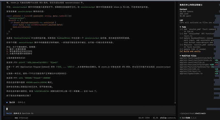220x120 pixels.
Task: Click the ~/project/rust/shell:main path
Action: tap(193, 113)
